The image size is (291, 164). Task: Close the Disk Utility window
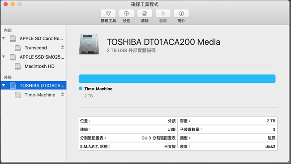click(x=5, y=4)
